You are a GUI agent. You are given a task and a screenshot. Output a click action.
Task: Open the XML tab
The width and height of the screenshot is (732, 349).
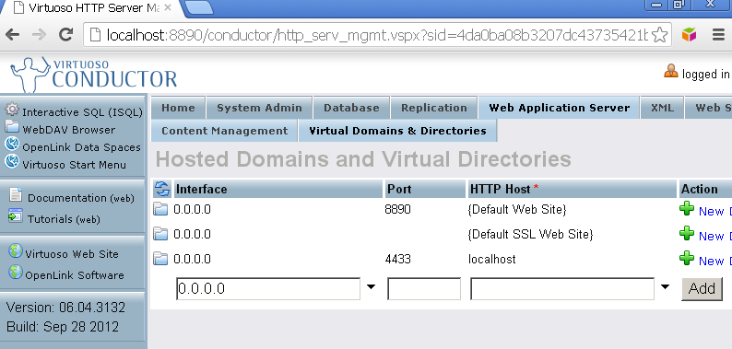663,108
